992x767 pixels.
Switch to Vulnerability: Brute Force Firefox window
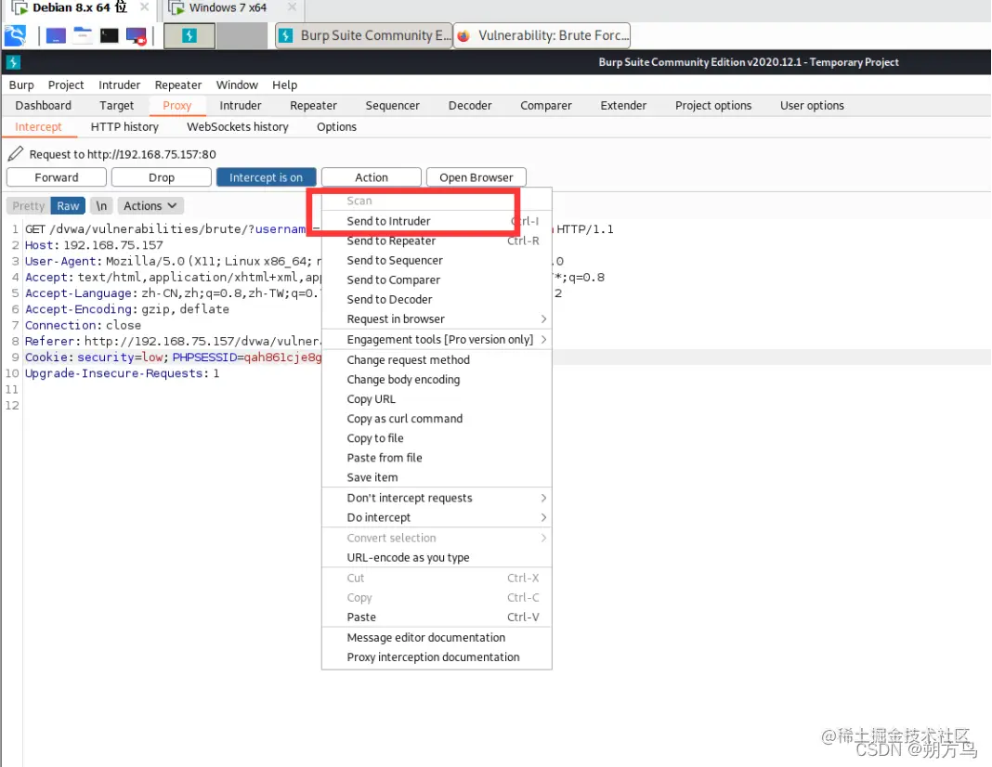click(542, 35)
